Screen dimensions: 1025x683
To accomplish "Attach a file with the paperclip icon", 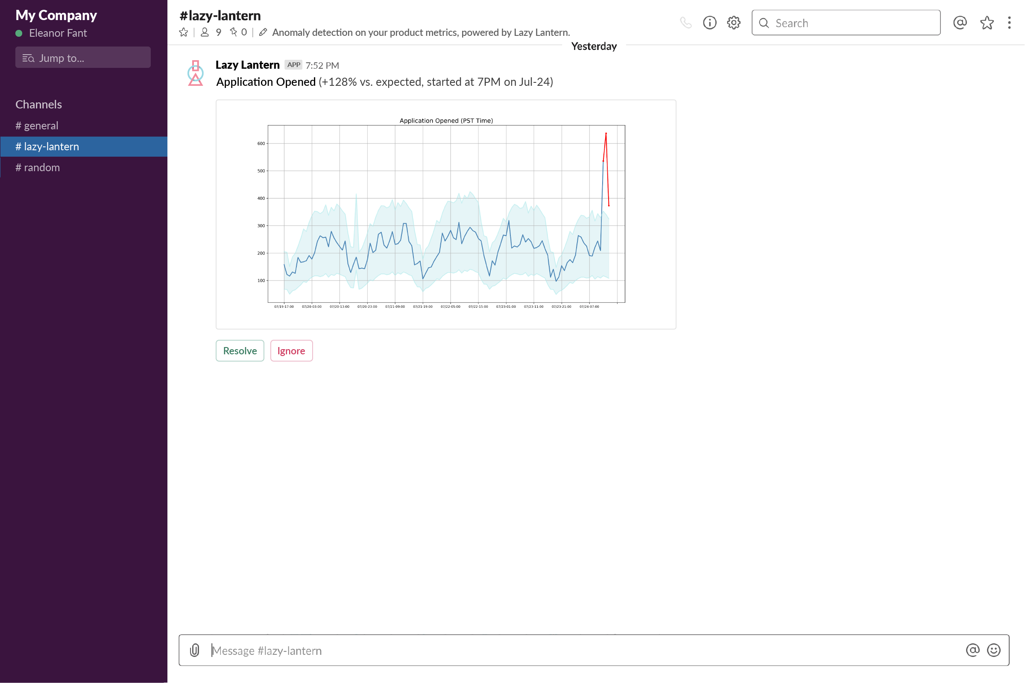I will tap(194, 650).
